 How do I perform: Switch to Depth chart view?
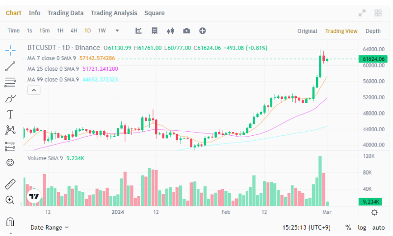(x=373, y=31)
